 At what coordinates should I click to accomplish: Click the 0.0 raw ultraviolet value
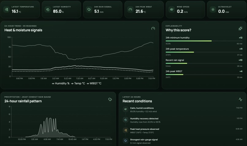(223, 11)
